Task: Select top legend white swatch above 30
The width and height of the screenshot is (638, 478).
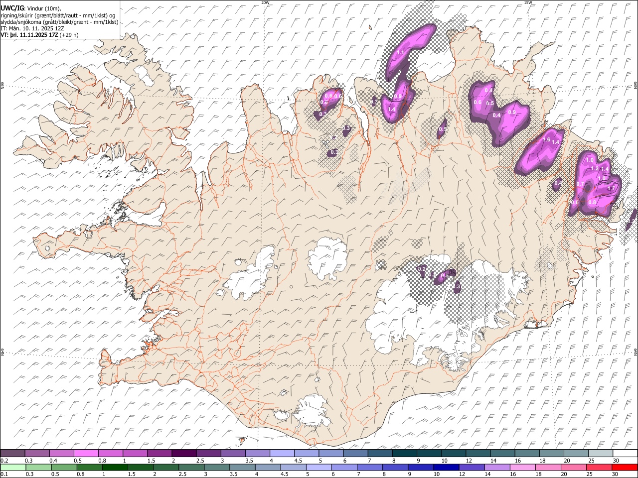Action: click(625, 453)
